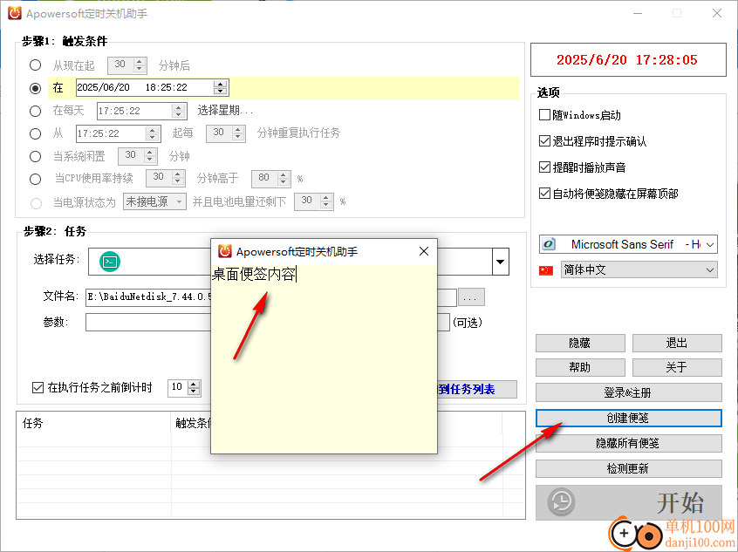The height and width of the screenshot is (552, 738).
Task: Click the 帮助 button
Action: pos(580,367)
